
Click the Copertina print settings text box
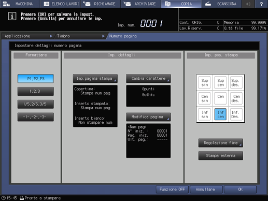coord(95,106)
